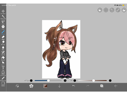The image size is (127, 95).
Task: Undo the last stroke
Action: pos(74,86)
